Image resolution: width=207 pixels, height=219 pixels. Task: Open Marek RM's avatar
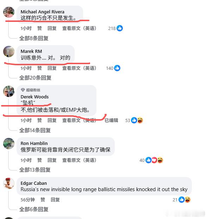click(9, 51)
